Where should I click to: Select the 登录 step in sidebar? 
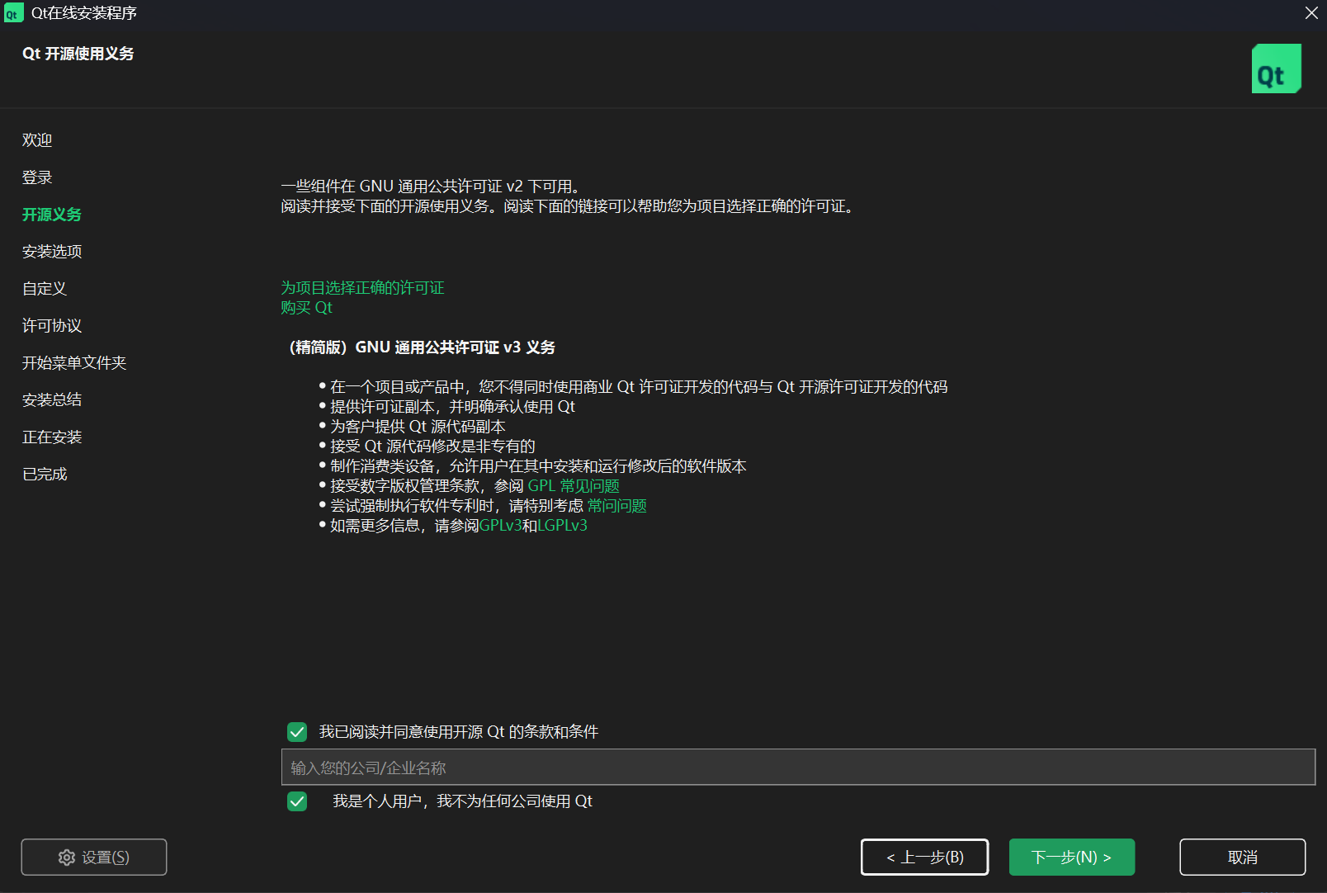[x=37, y=177]
